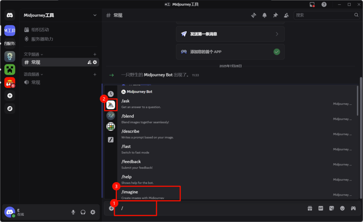Image resolution: width=363 pixels, height=222 pixels.
Task: Open Discord direct messages home icon
Action: click(x=10, y=15)
